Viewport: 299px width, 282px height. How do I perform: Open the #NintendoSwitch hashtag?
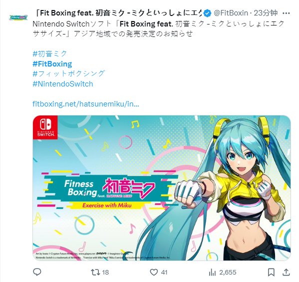click(63, 84)
